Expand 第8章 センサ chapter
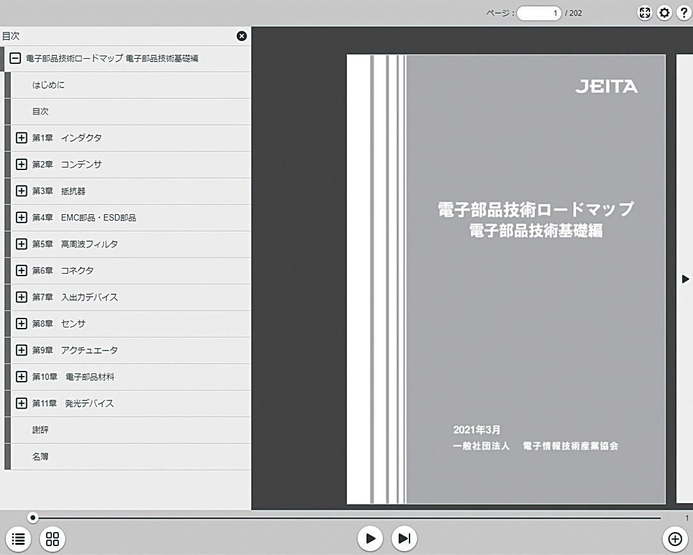The width and height of the screenshot is (693, 555). (x=21, y=324)
